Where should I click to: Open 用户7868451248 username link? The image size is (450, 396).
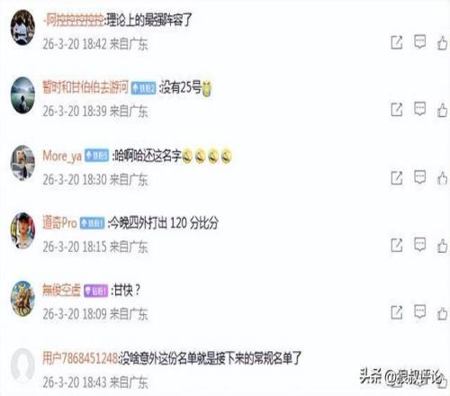[x=80, y=358]
